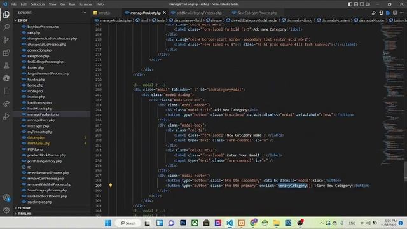The width and height of the screenshot is (407, 229).
Task: Open File Explorer from the taskbar
Action: pyautogui.click(x=277, y=223)
